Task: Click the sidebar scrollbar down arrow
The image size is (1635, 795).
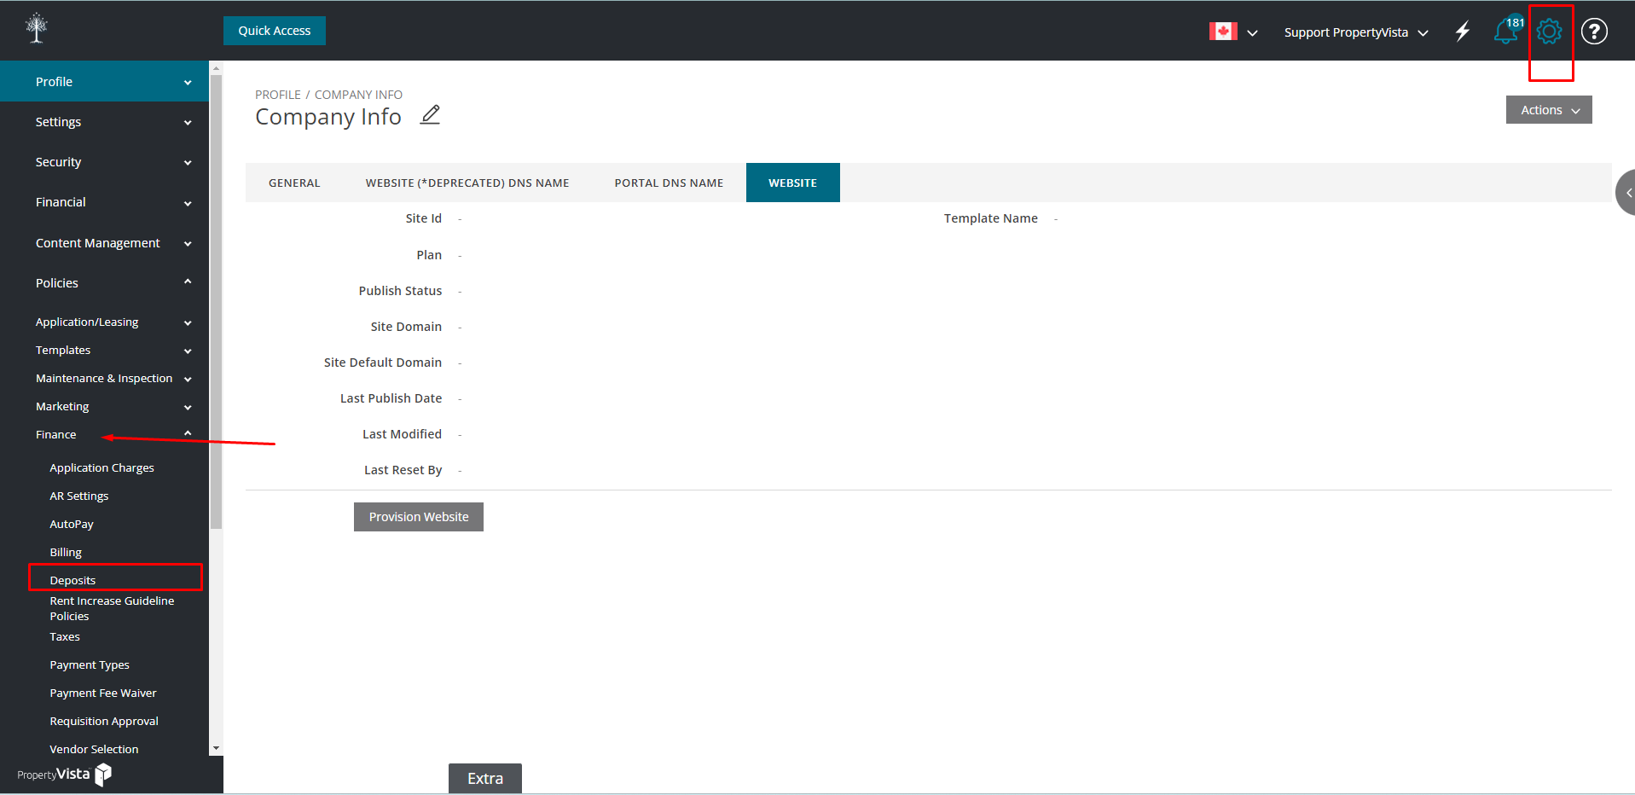Action: [216, 748]
